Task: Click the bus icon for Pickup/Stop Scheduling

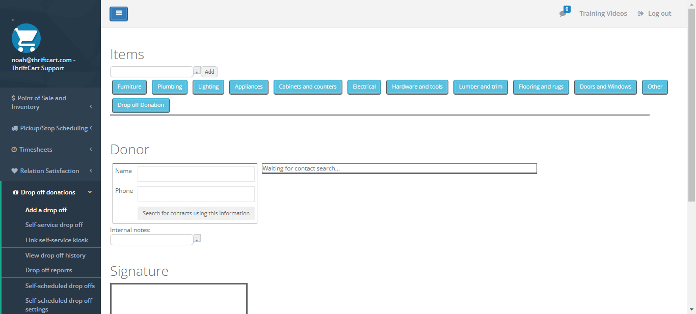Action: pos(14,128)
